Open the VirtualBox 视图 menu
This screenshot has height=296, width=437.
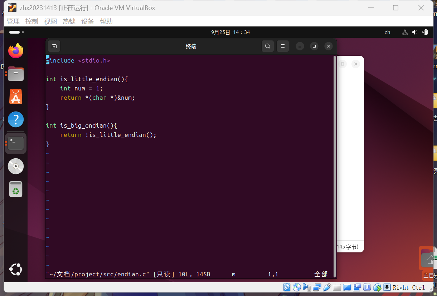(x=50, y=21)
